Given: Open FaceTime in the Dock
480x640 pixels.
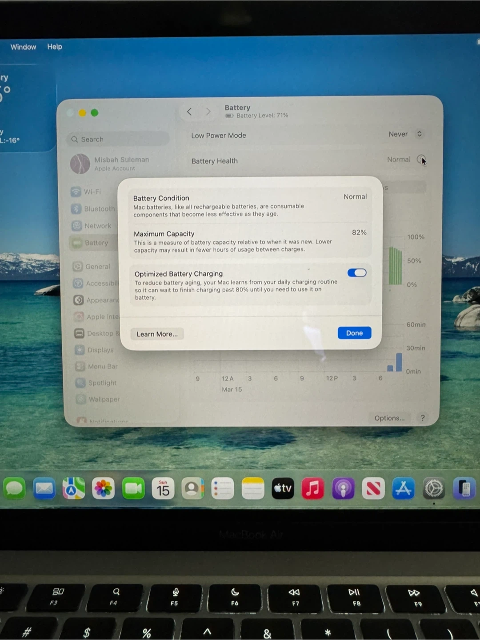Looking at the screenshot, I should 133,489.
